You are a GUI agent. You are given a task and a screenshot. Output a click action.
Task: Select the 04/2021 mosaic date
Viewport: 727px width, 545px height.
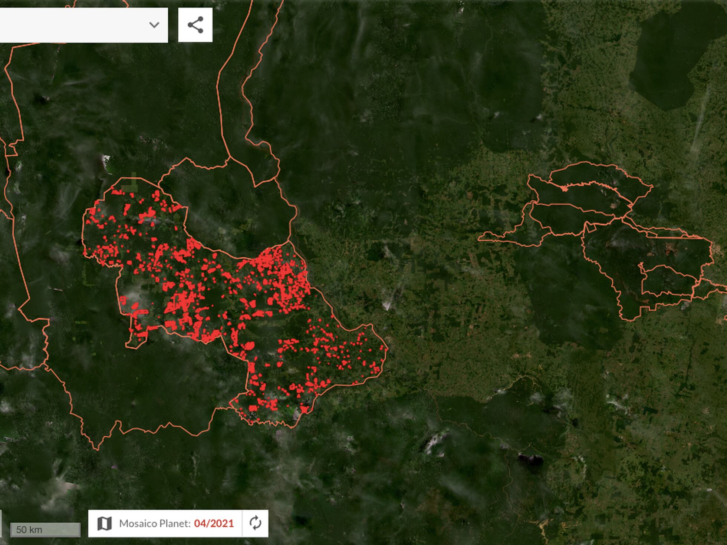[x=214, y=523]
